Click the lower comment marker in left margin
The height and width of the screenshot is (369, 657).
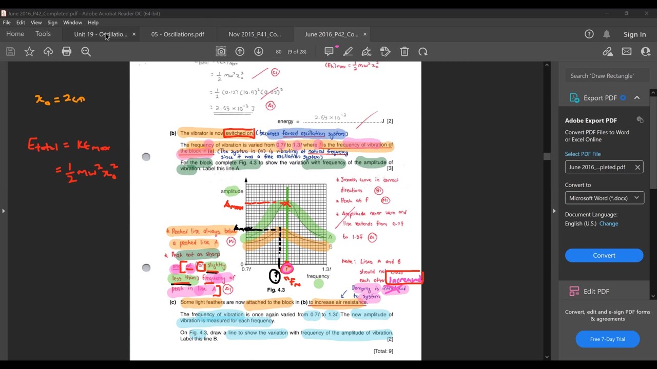146,268
